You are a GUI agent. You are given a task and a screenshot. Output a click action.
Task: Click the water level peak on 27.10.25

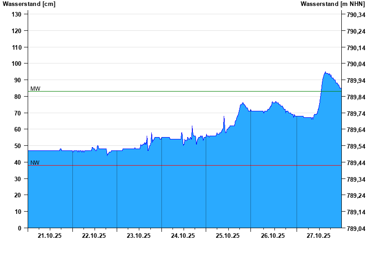point(325,72)
